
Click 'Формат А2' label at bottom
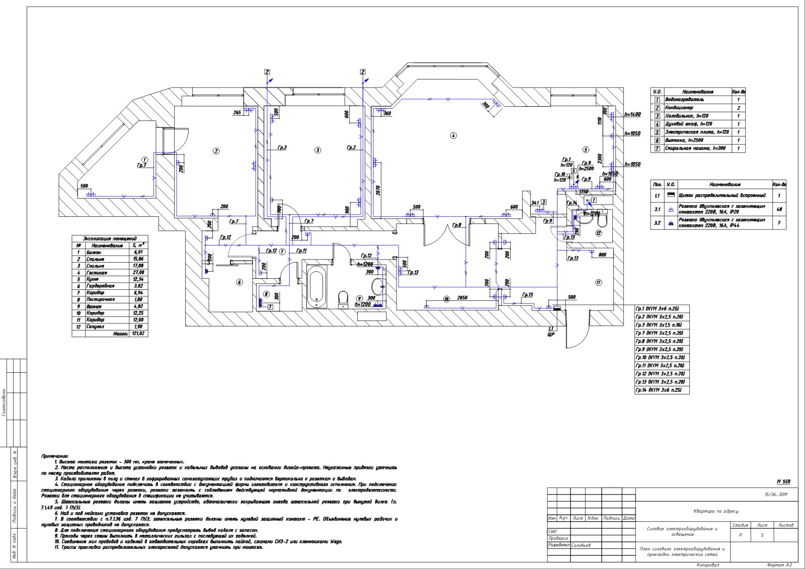[x=779, y=565]
